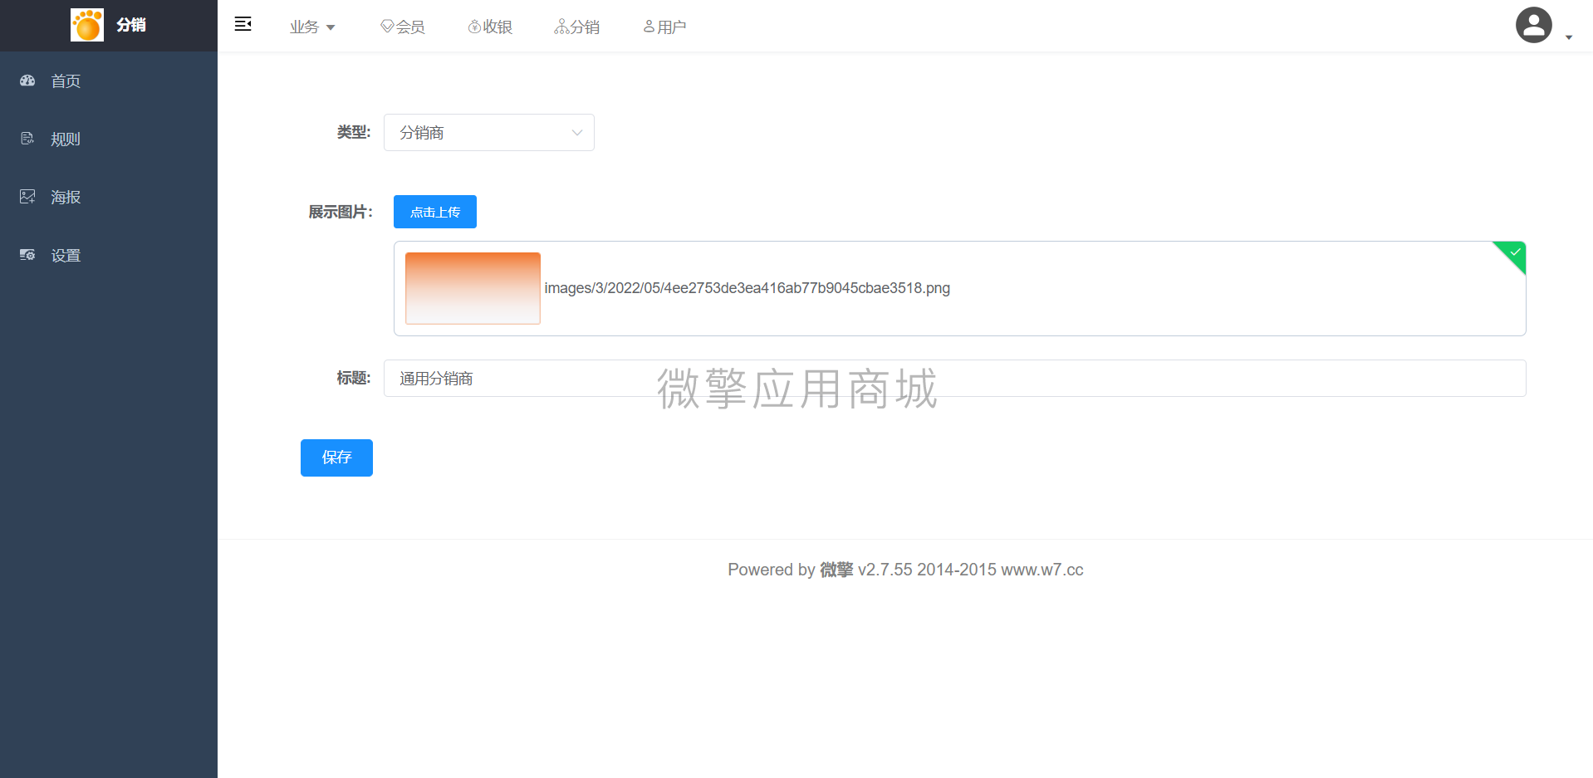Image resolution: width=1593 pixels, height=778 pixels.
Task: Open the 类型 select showing 分销商
Action: coord(489,133)
